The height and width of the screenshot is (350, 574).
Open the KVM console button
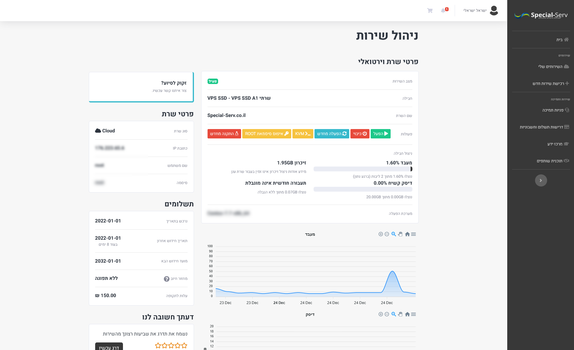click(x=303, y=134)
